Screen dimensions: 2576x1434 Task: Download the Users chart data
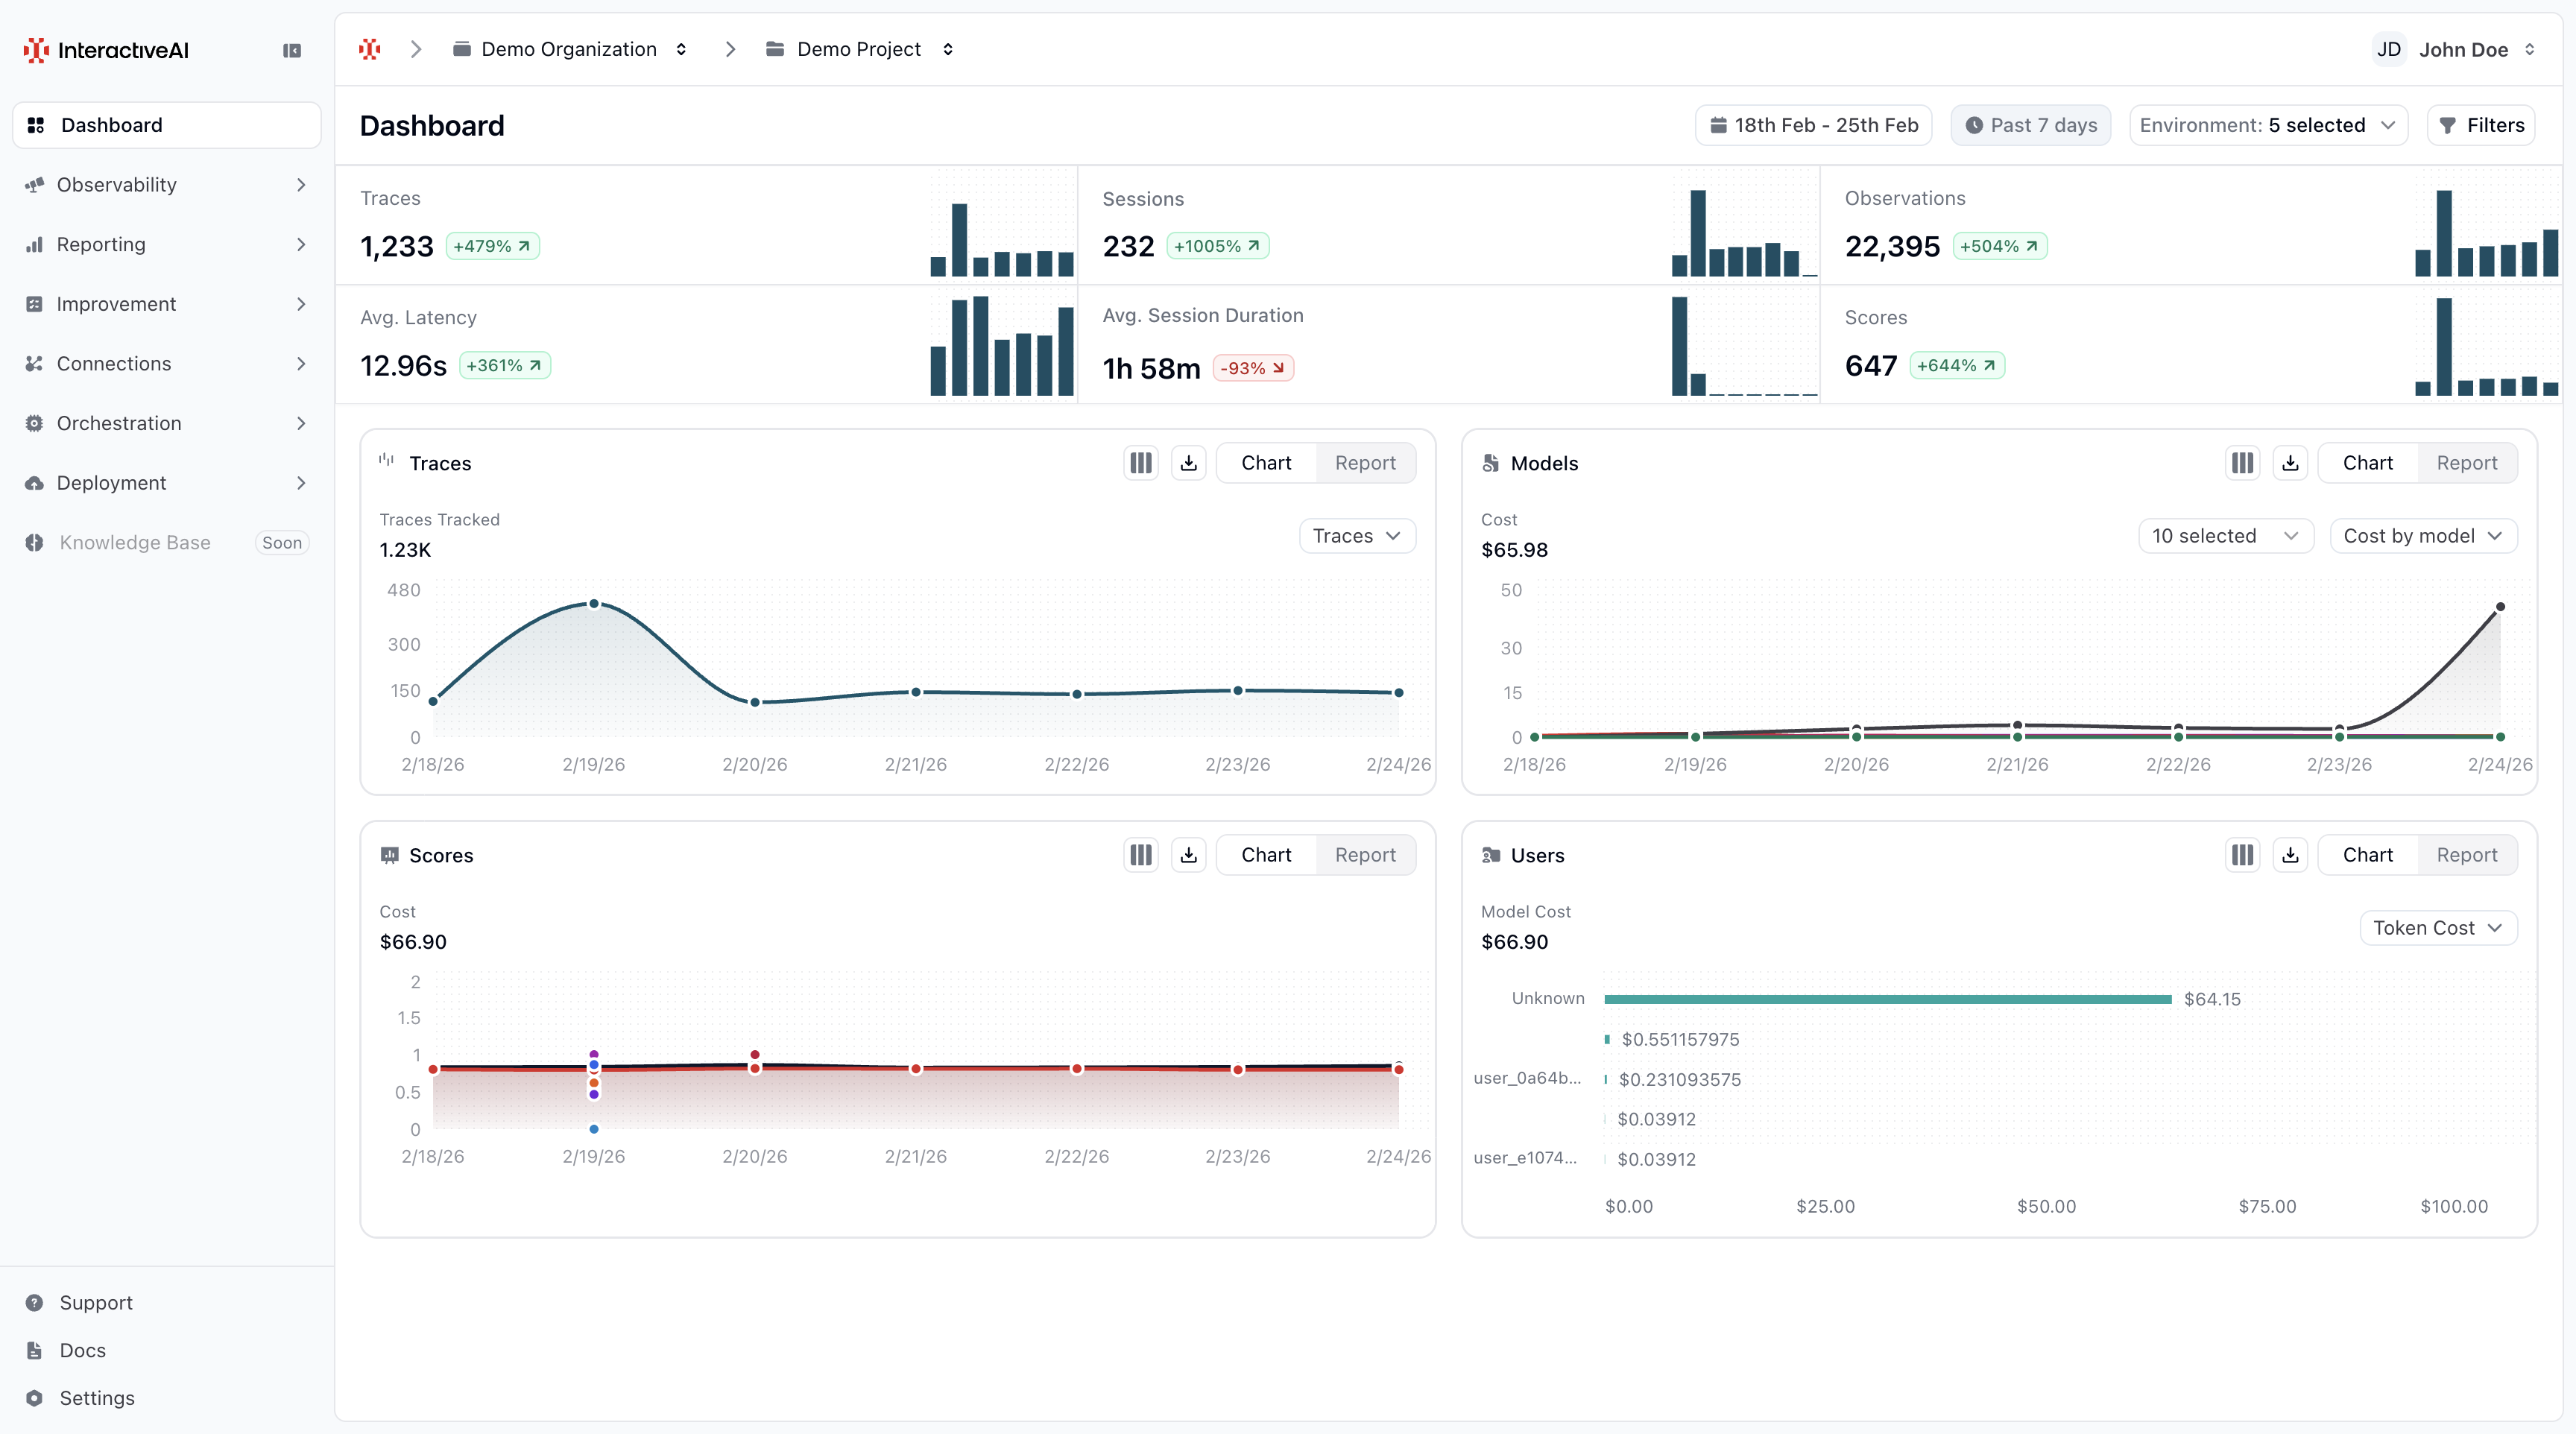2290,855
